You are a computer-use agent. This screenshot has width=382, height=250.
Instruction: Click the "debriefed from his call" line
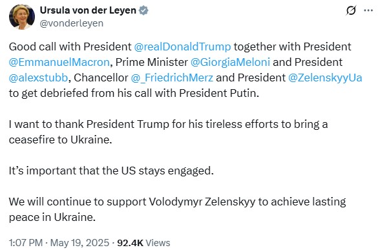[x=134, y=93]
